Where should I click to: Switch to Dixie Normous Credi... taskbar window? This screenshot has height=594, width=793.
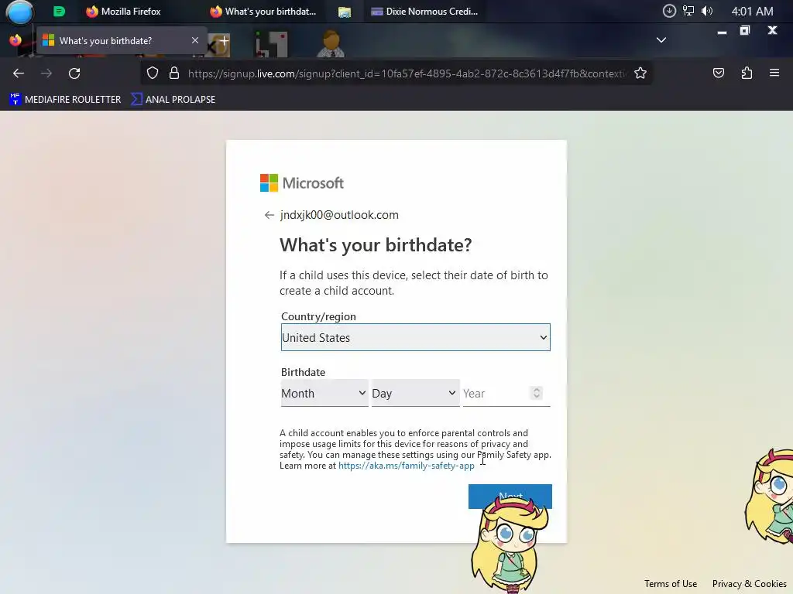(424, 11)
